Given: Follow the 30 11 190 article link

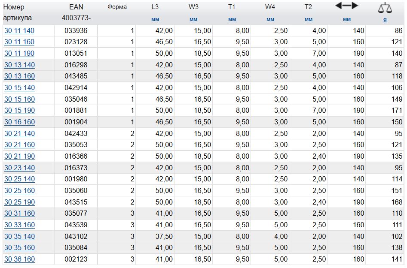Looking at the screenshot, I should [19, 54].
